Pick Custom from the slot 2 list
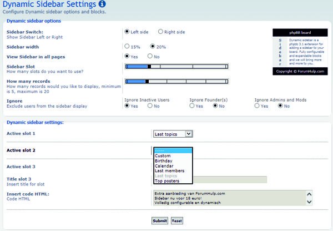333x231 pixels. point(163,156)
